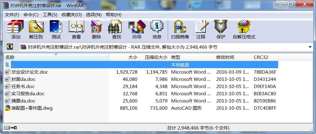The height and width of the screenshot is (134, 316).
Task: Click the Word icon of 封面da.doc
Action: tap(8, 79)
